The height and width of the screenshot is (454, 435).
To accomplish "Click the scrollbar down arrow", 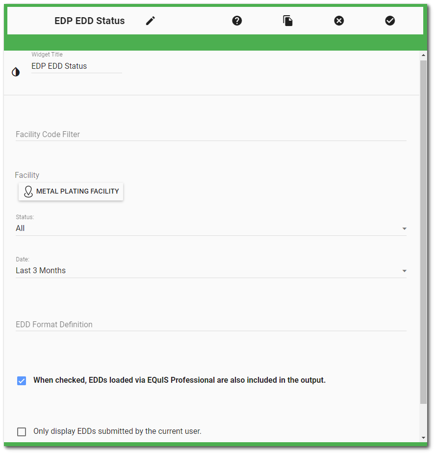I will pos(424,437).
